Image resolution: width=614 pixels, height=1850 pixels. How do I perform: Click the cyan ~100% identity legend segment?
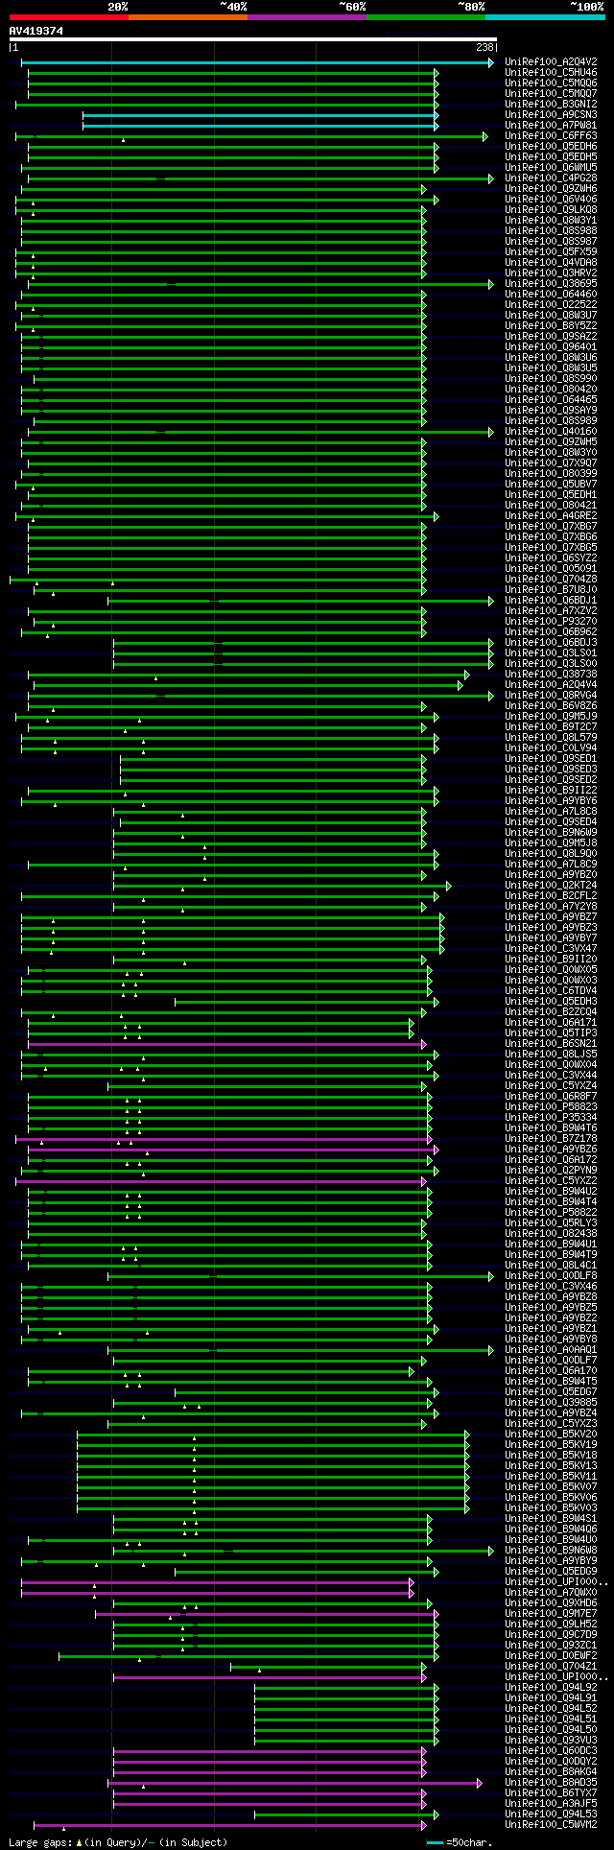tap(545, 17)
